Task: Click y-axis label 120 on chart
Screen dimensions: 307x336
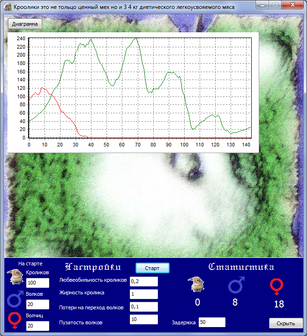Action: click(21, 88)
